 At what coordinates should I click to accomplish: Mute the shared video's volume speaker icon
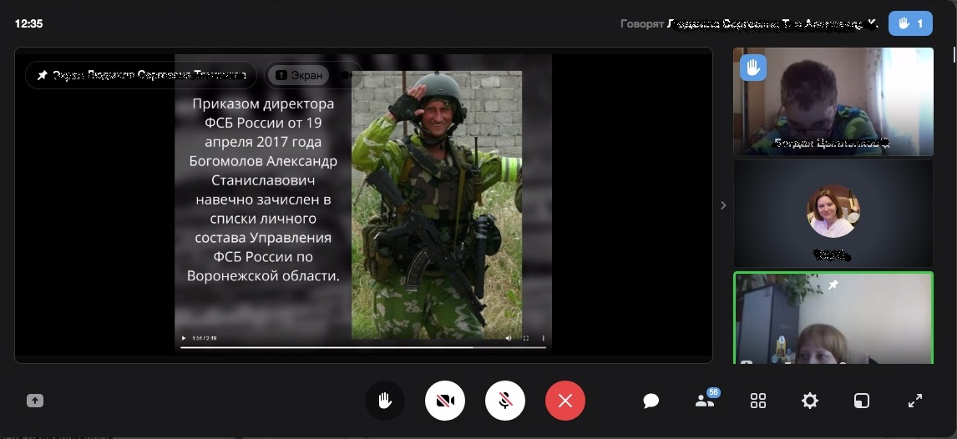[509, 338]
